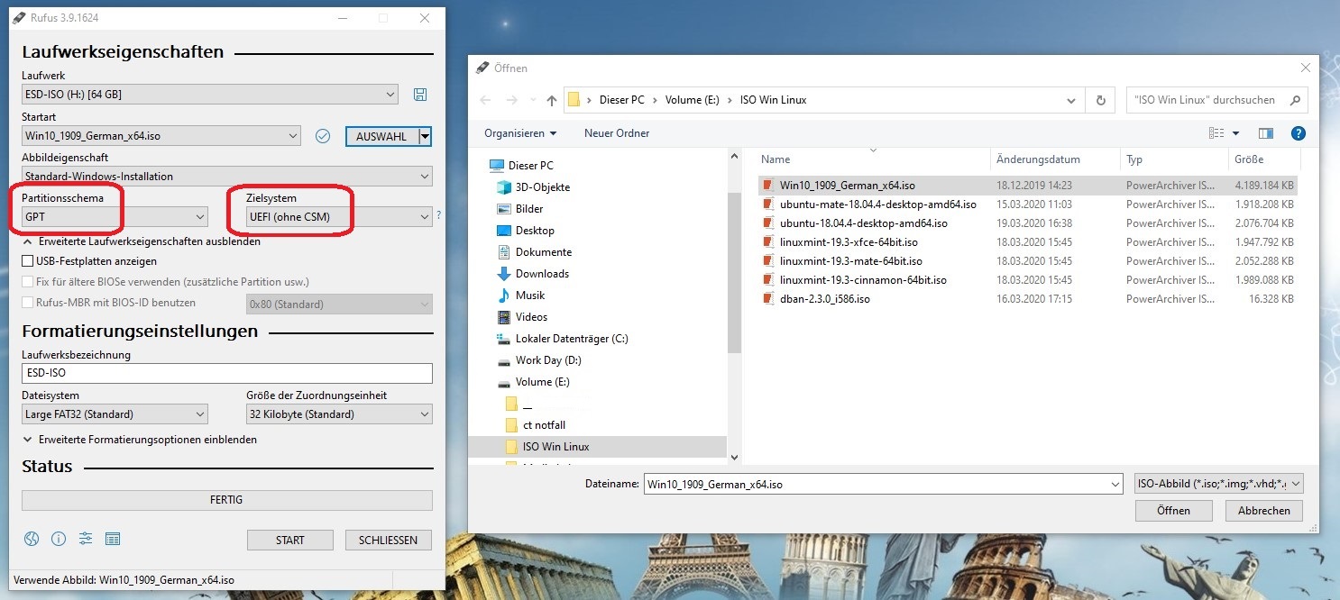This screenshot has width=1340, height=600.
Task: Open the address bar history dropdown
Action: (x=1071, y=100)
